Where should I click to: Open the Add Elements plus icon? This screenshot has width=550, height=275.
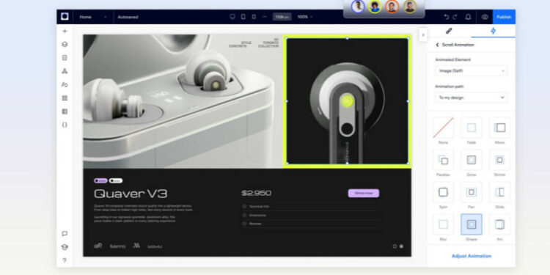point(65,31)
